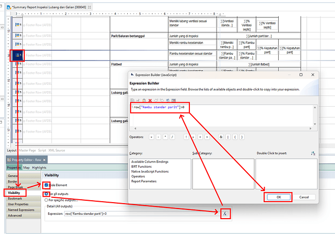Select the For all outputs radio button
The width and height of the screenshot is (335, 240).
(47, 193)
